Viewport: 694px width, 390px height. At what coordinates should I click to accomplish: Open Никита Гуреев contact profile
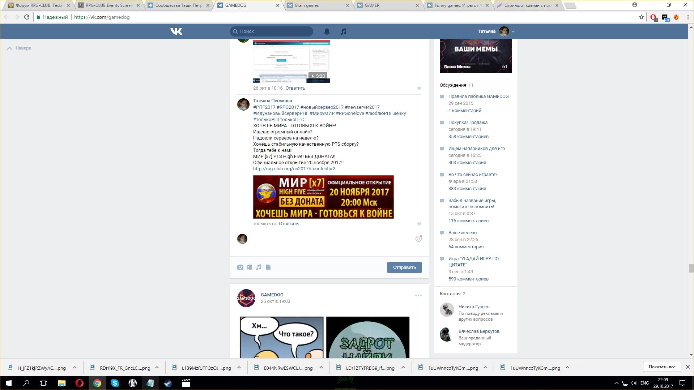474,307
